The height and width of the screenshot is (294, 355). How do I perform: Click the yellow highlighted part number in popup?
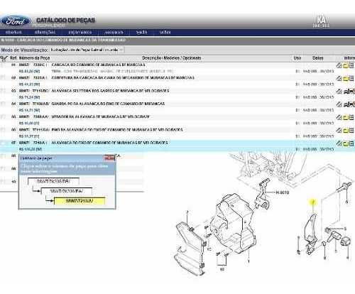pyautogui.click(x=80, y=201)
